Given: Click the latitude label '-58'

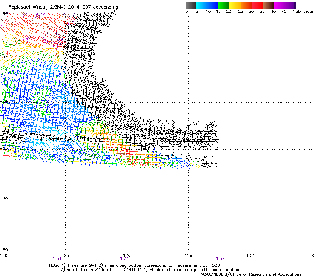Looking at the screenshot, I should pos(4,198).
